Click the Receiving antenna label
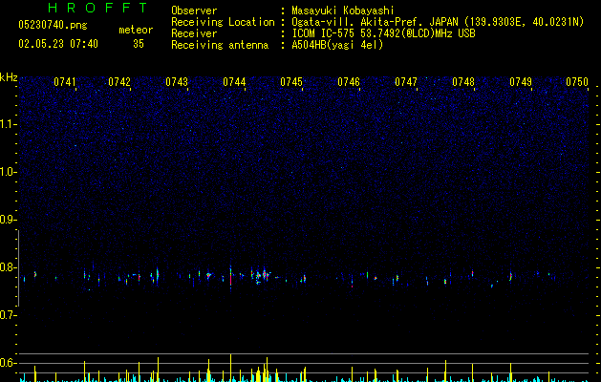This screenshot has height=382, width=601. pos(220,45)
